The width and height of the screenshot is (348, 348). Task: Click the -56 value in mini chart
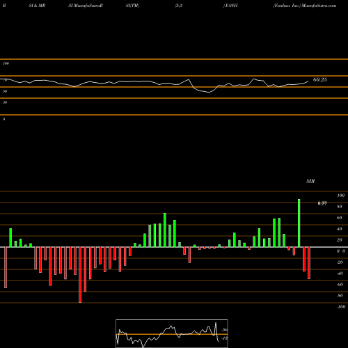(x=225, y=330)
